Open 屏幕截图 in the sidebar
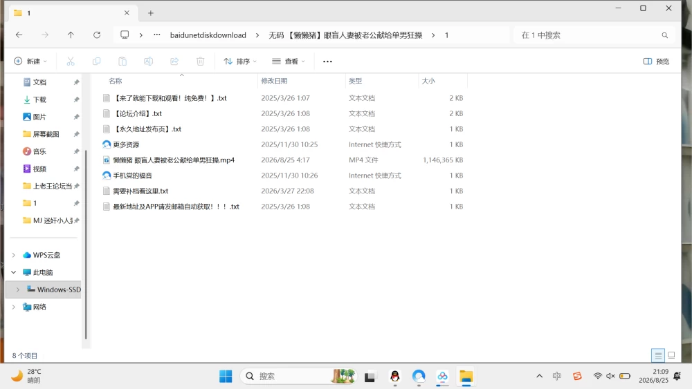This screenshot has height=389, width=692. 46,134
